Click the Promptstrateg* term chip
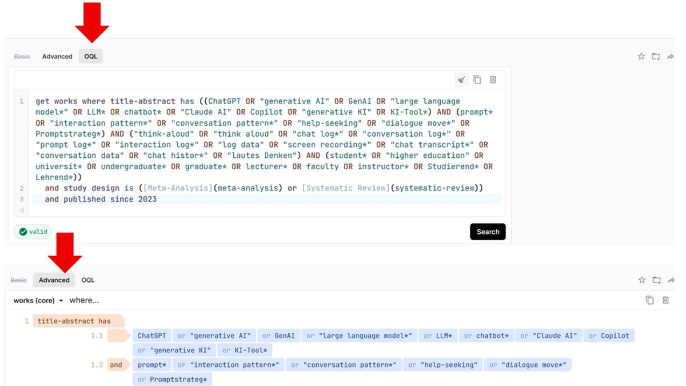Screen dimensions: 686x386 172,379
